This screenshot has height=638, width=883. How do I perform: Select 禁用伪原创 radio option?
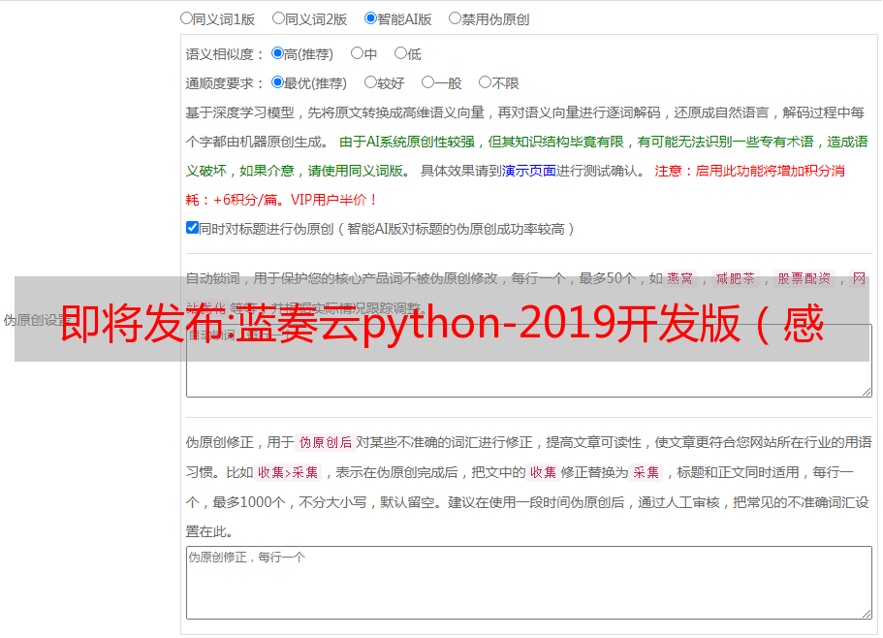point(455,18)
